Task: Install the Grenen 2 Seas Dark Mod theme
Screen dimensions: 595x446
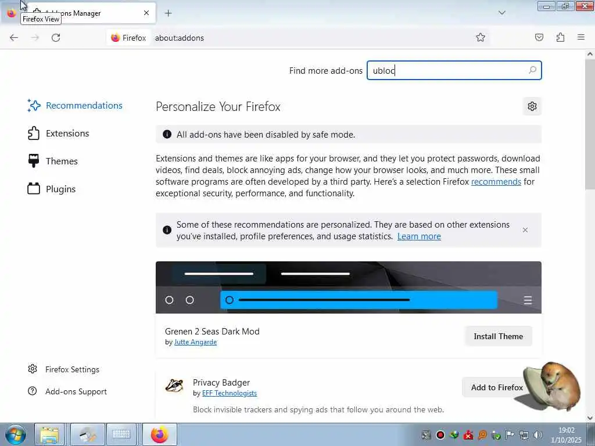Action: [x=498, y=336]
